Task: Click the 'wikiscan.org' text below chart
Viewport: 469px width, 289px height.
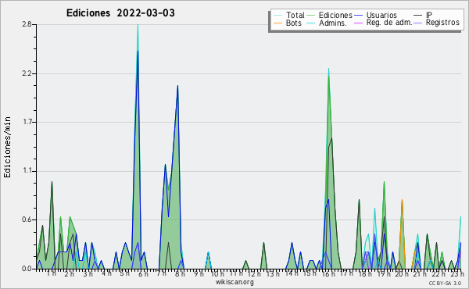Action: 234,282
